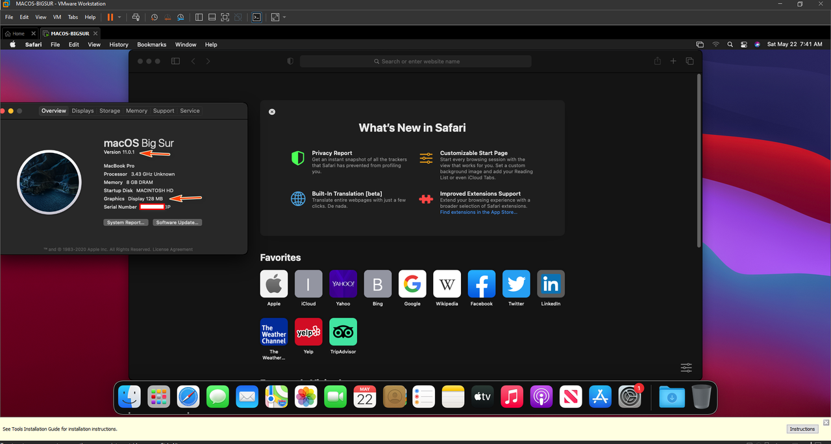Click the Instructions button in VMware bar
The image size is (831, 444).
pyautogui.click(x=802, y=429)
